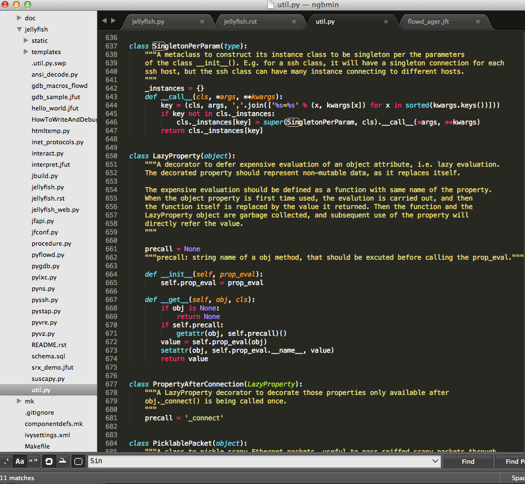This screenshot has height=484, width=525.
Task: Expand the doc folder
Action: 19,18
